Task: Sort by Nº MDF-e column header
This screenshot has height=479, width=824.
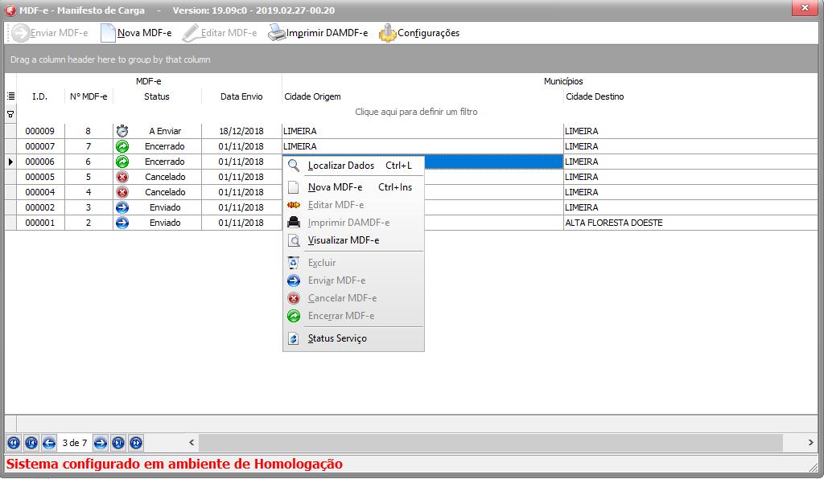Action: [x=89, y=96]
